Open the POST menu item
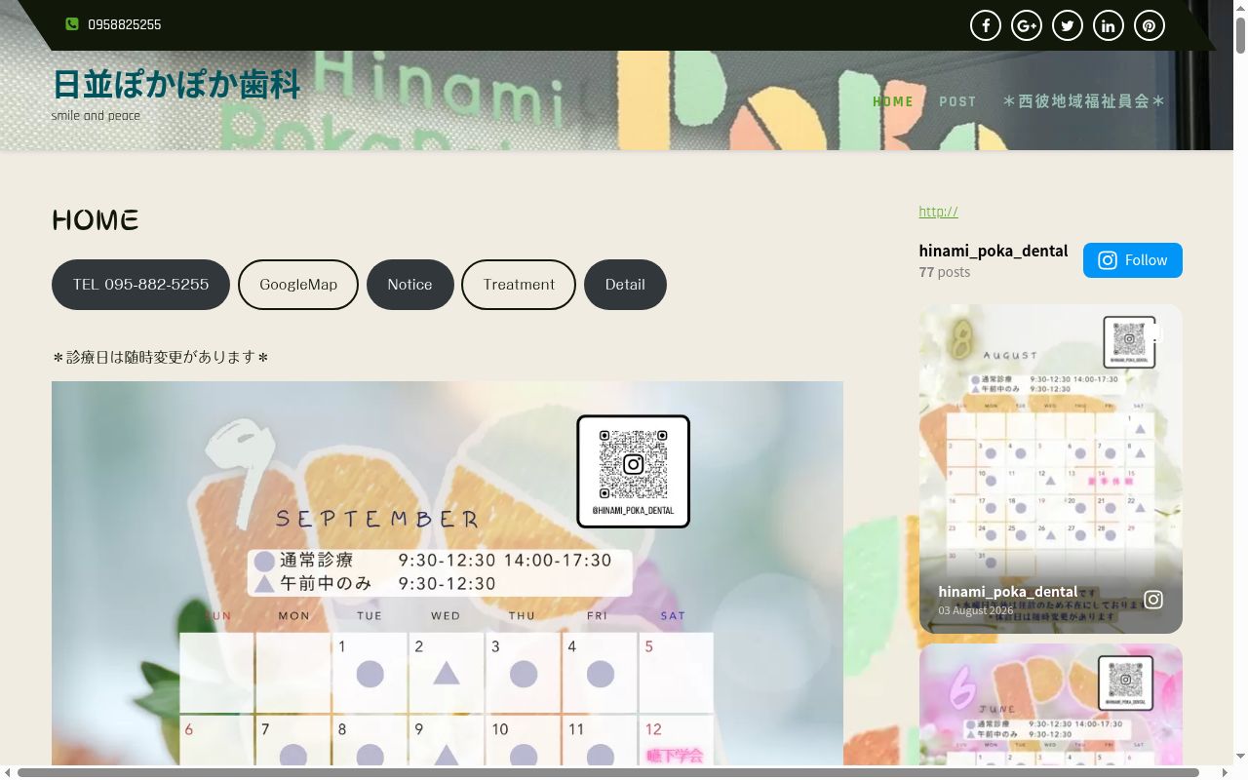Viewport: 1248px width, 780px height. pos(957,101)
